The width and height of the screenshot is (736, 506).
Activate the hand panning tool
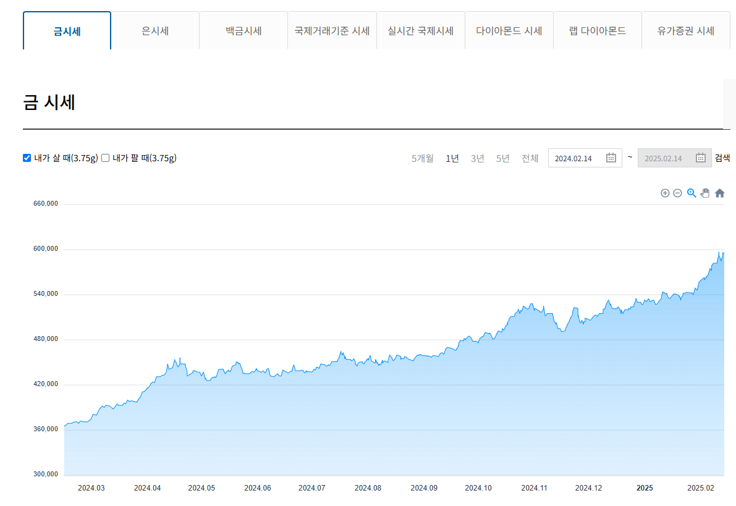point(705,193)
